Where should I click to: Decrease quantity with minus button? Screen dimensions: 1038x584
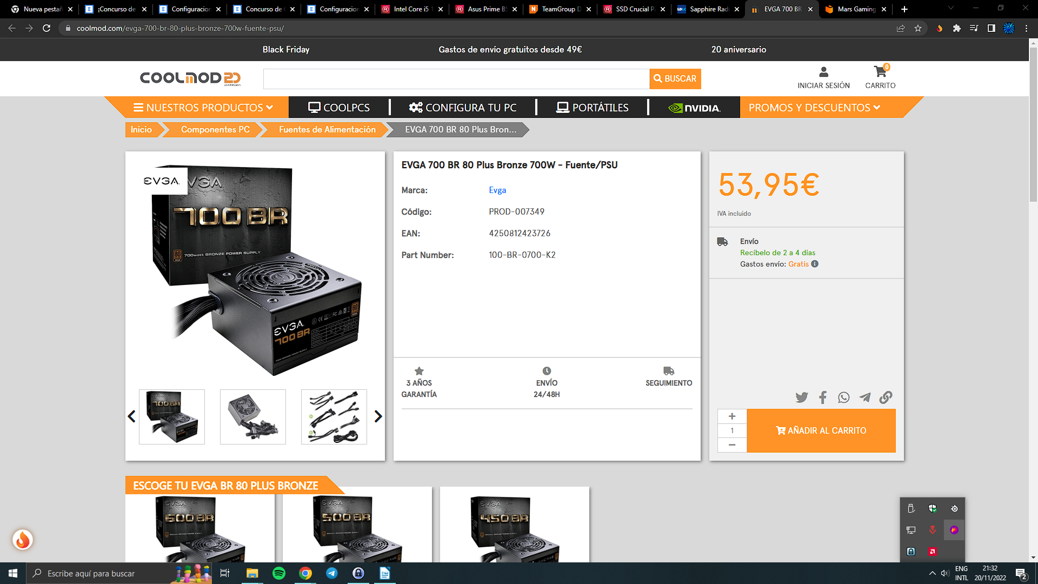[x=732, y=444]
